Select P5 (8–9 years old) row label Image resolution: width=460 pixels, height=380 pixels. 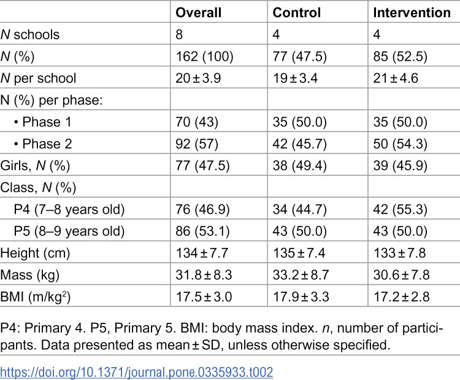point(69,231)
